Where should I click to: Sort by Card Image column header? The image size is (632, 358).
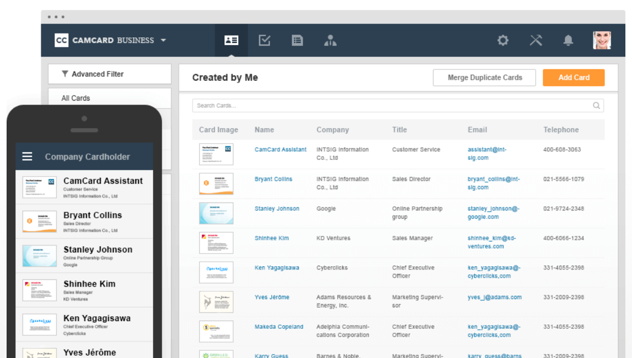point(218,130)
